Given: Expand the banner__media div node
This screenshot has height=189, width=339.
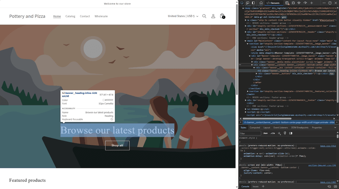Looking at the screenshot, I should (x=252, y=62).
